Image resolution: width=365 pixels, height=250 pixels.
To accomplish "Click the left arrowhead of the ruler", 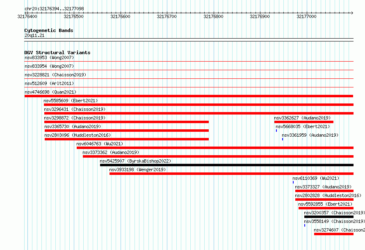I will click(25, 13).
